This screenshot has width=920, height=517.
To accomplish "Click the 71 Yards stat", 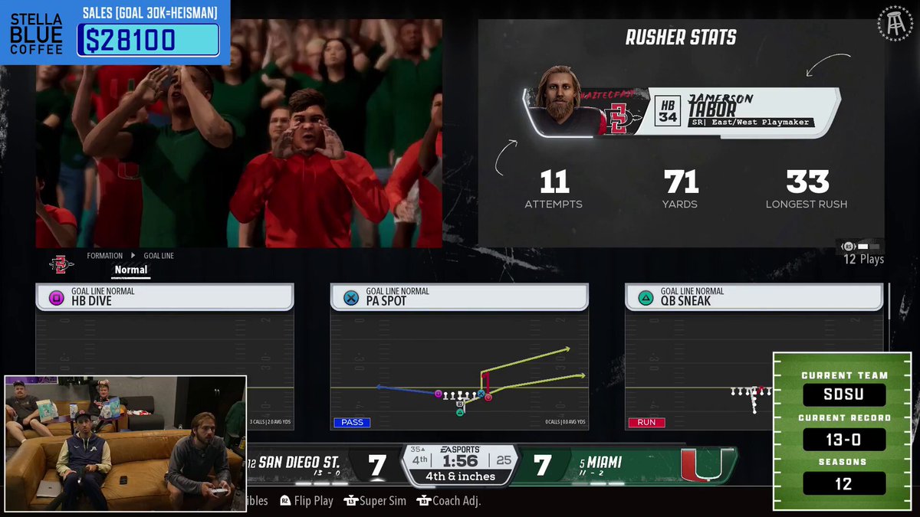I will click(681, 189).
